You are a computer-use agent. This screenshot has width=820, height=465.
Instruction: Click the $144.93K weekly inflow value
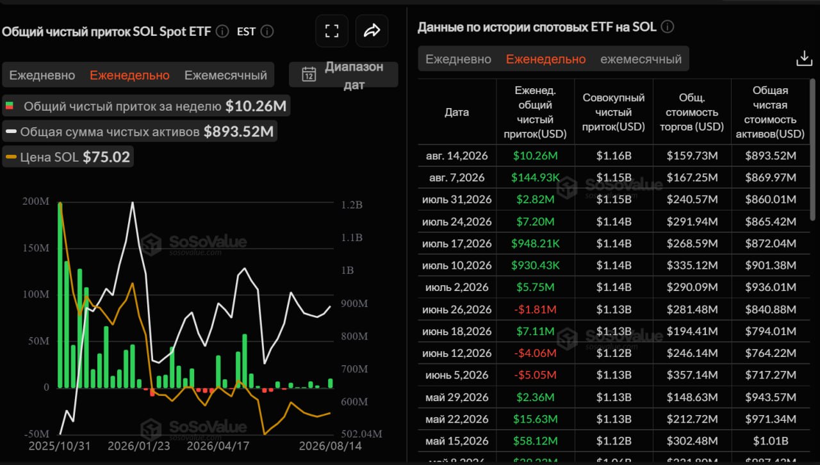(x=535, y=177)
